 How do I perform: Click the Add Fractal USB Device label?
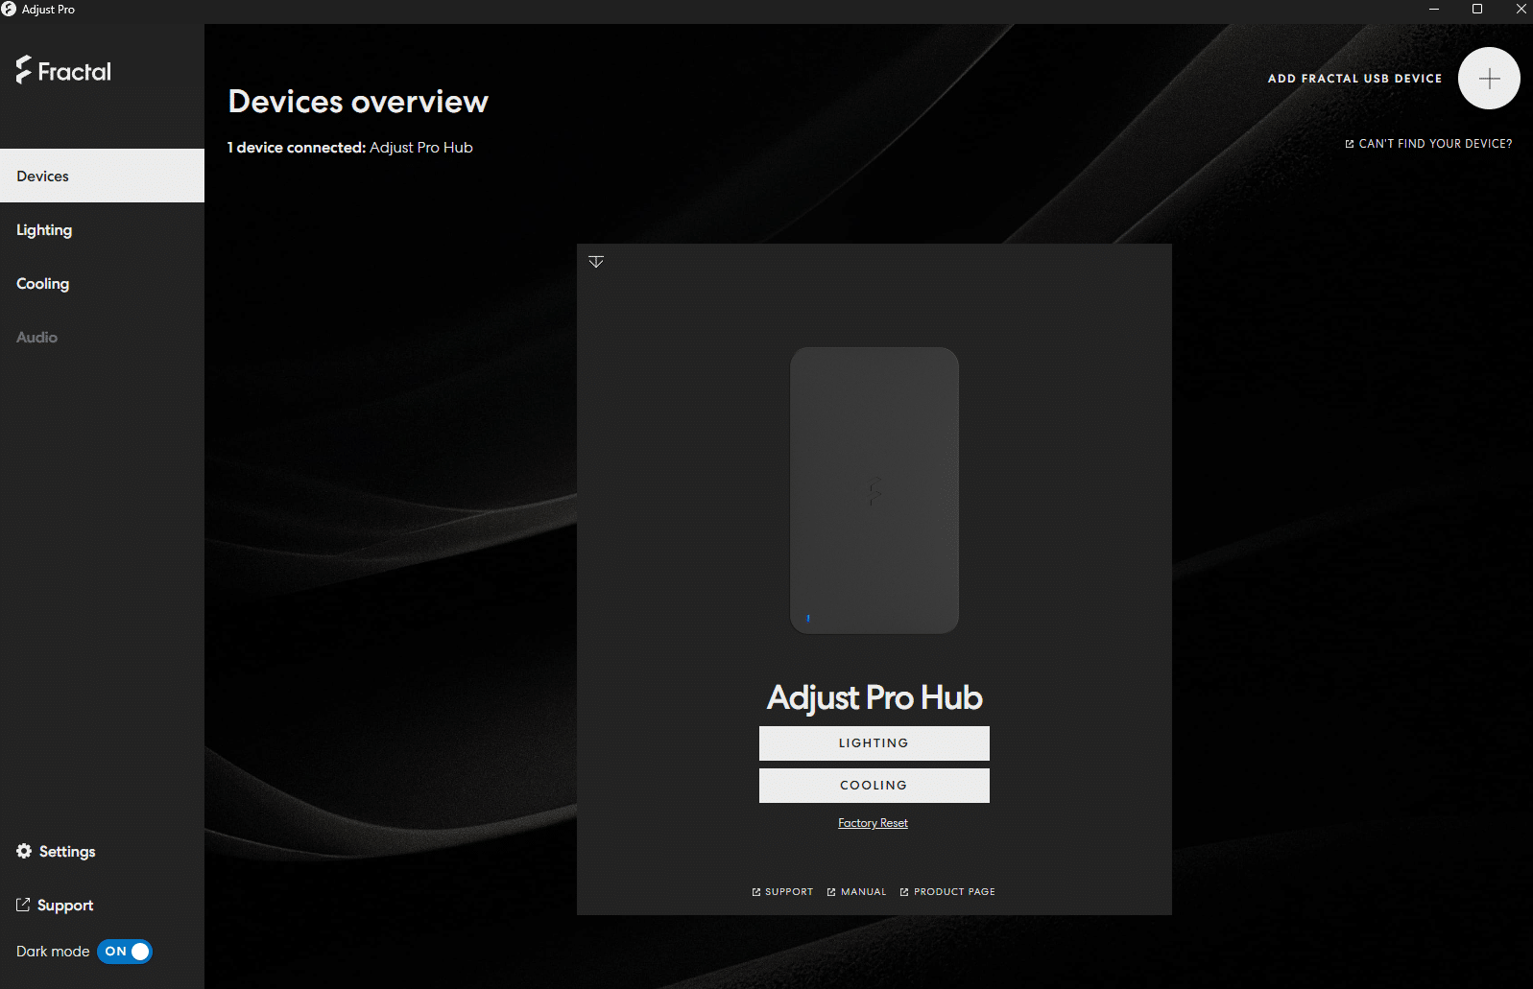pos(1354,79)
